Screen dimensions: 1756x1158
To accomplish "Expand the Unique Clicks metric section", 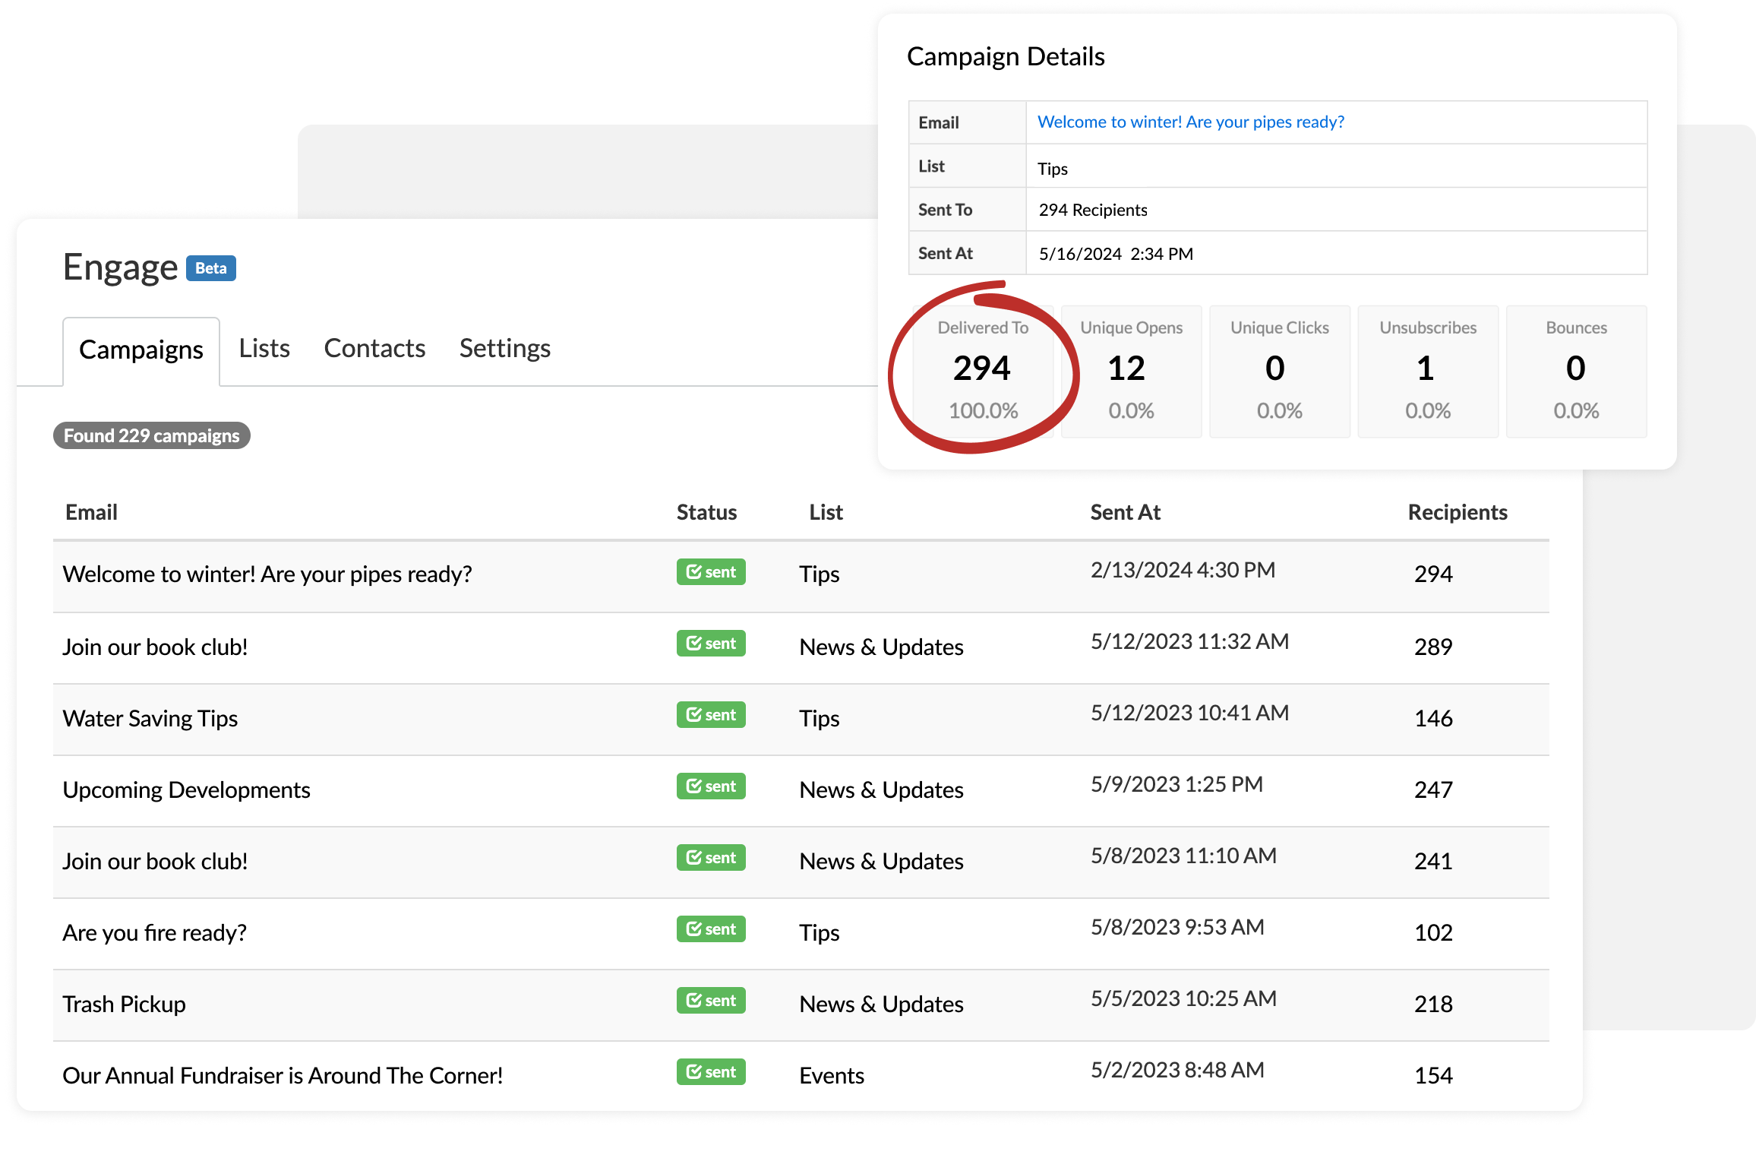I will point(1278,369).
